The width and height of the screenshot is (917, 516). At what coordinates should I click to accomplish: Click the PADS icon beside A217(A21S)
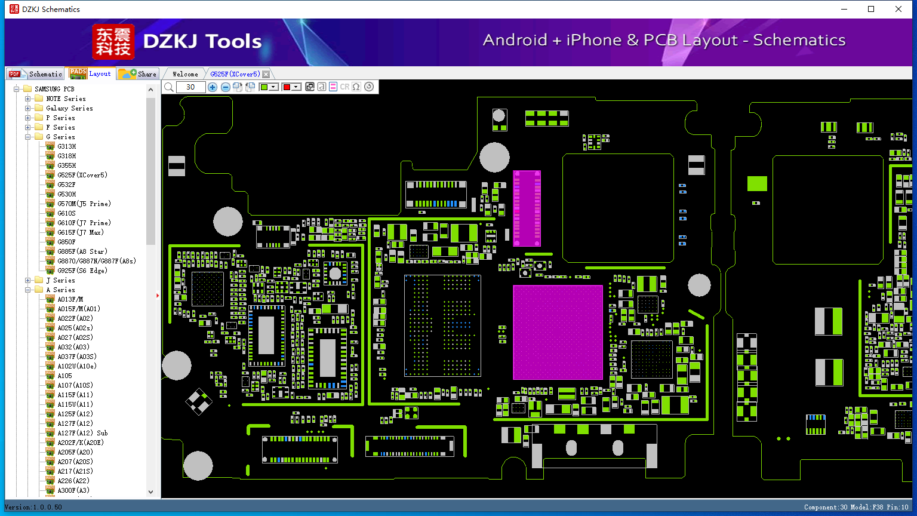click(50, 471)
